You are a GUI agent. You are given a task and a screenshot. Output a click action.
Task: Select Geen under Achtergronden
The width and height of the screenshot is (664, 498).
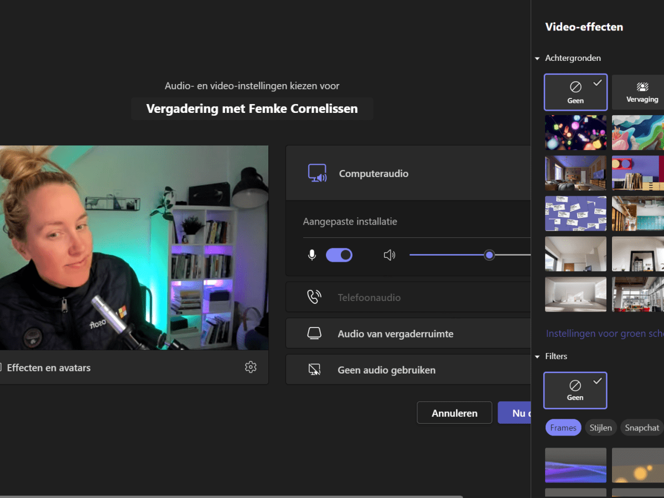tap(575, 92)
